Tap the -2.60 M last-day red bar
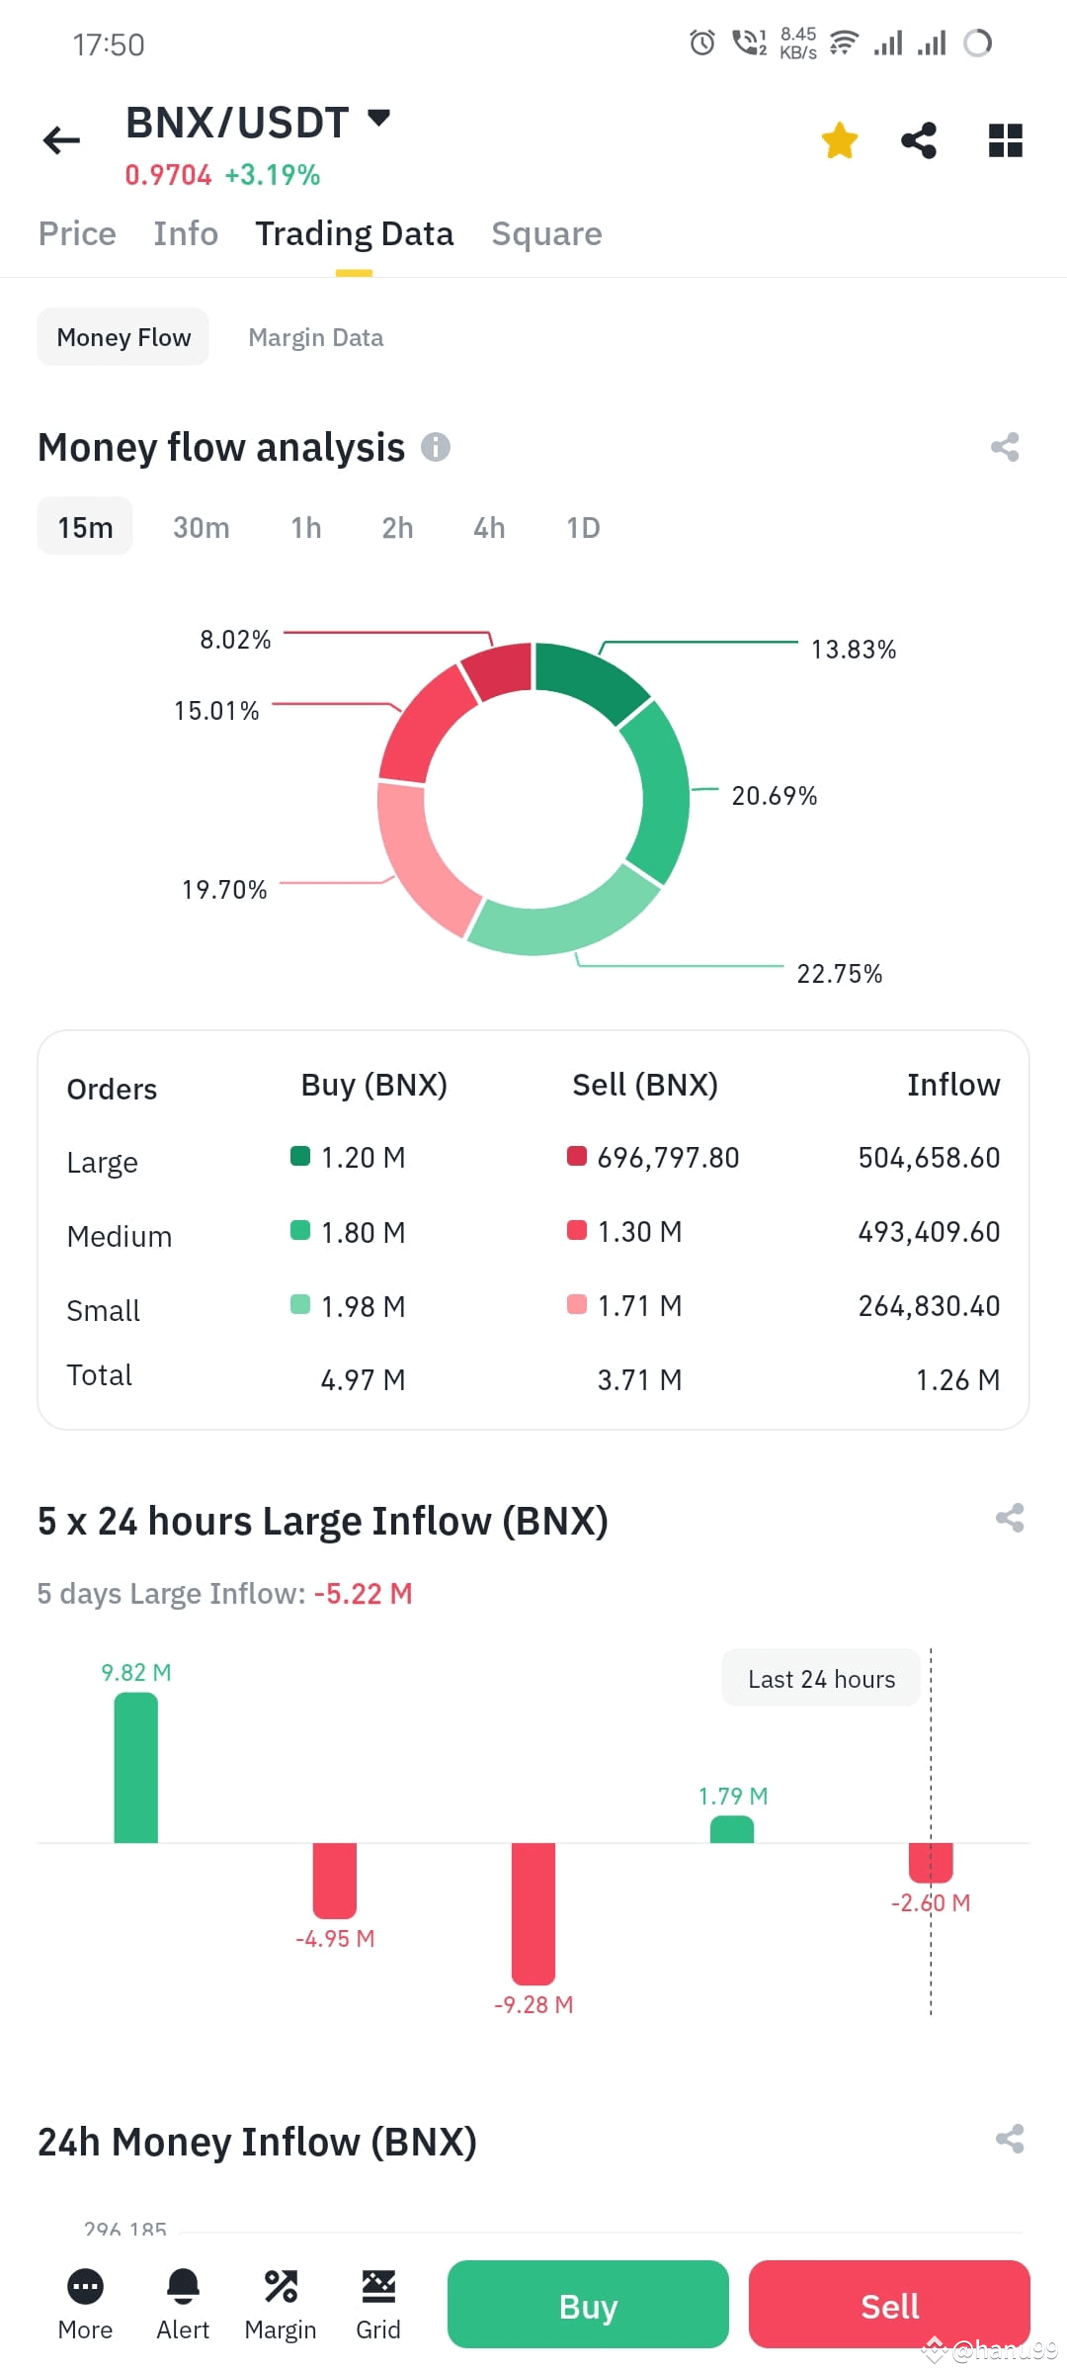 tap(931, 1863)
